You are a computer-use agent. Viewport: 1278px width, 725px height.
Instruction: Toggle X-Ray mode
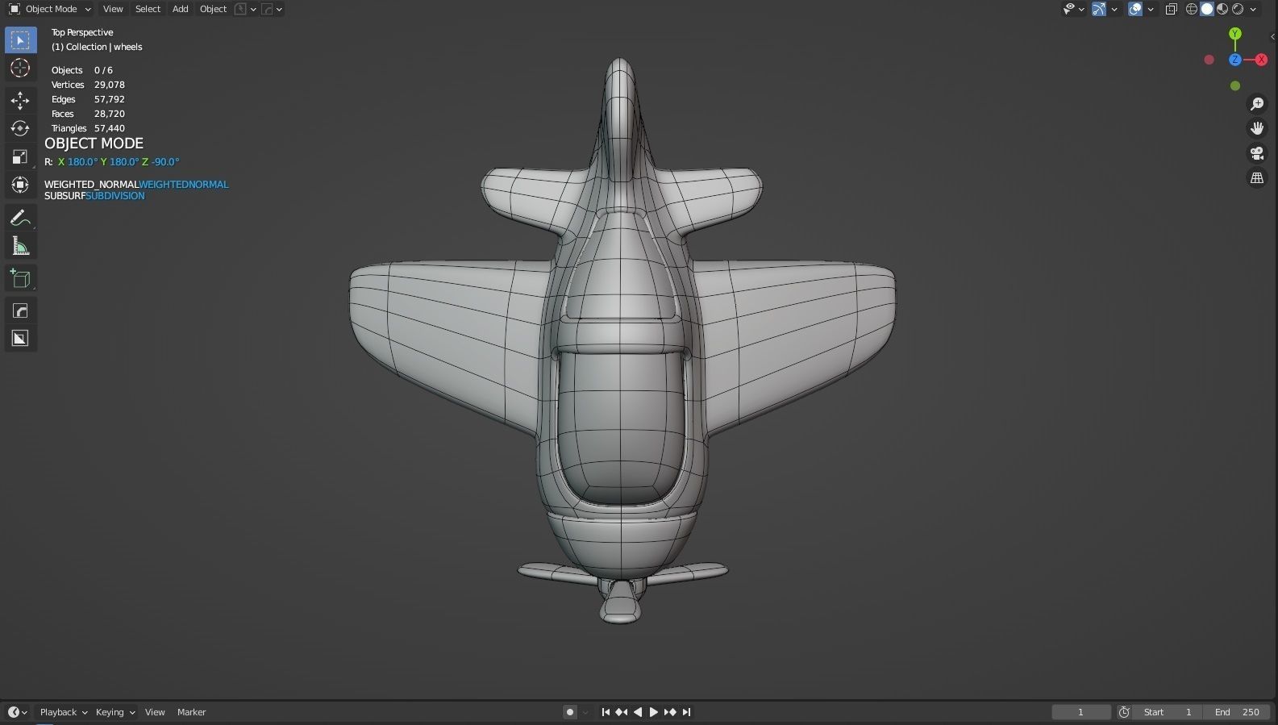point(1171,9)
